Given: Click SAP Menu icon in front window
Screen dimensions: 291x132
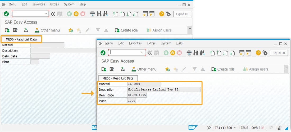Looking at the screenshot, I should pyautogui.click(x=112, y=69).
